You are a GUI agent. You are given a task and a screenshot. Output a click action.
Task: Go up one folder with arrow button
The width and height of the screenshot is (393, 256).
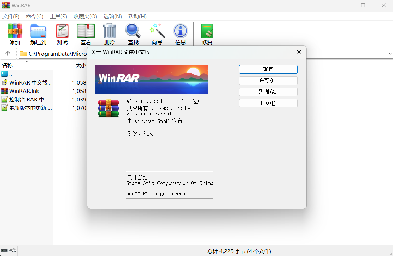click(x=8, y=54)
